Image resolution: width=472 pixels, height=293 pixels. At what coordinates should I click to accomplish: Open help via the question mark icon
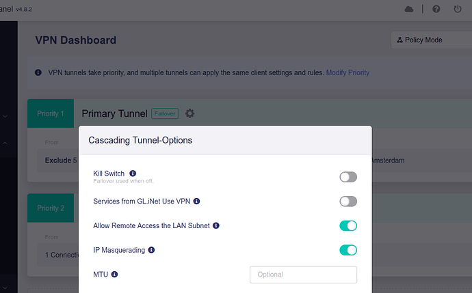point(436,9)
